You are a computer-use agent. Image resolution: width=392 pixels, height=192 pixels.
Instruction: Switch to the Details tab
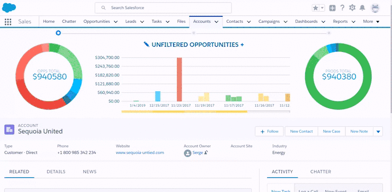point(56,172)
